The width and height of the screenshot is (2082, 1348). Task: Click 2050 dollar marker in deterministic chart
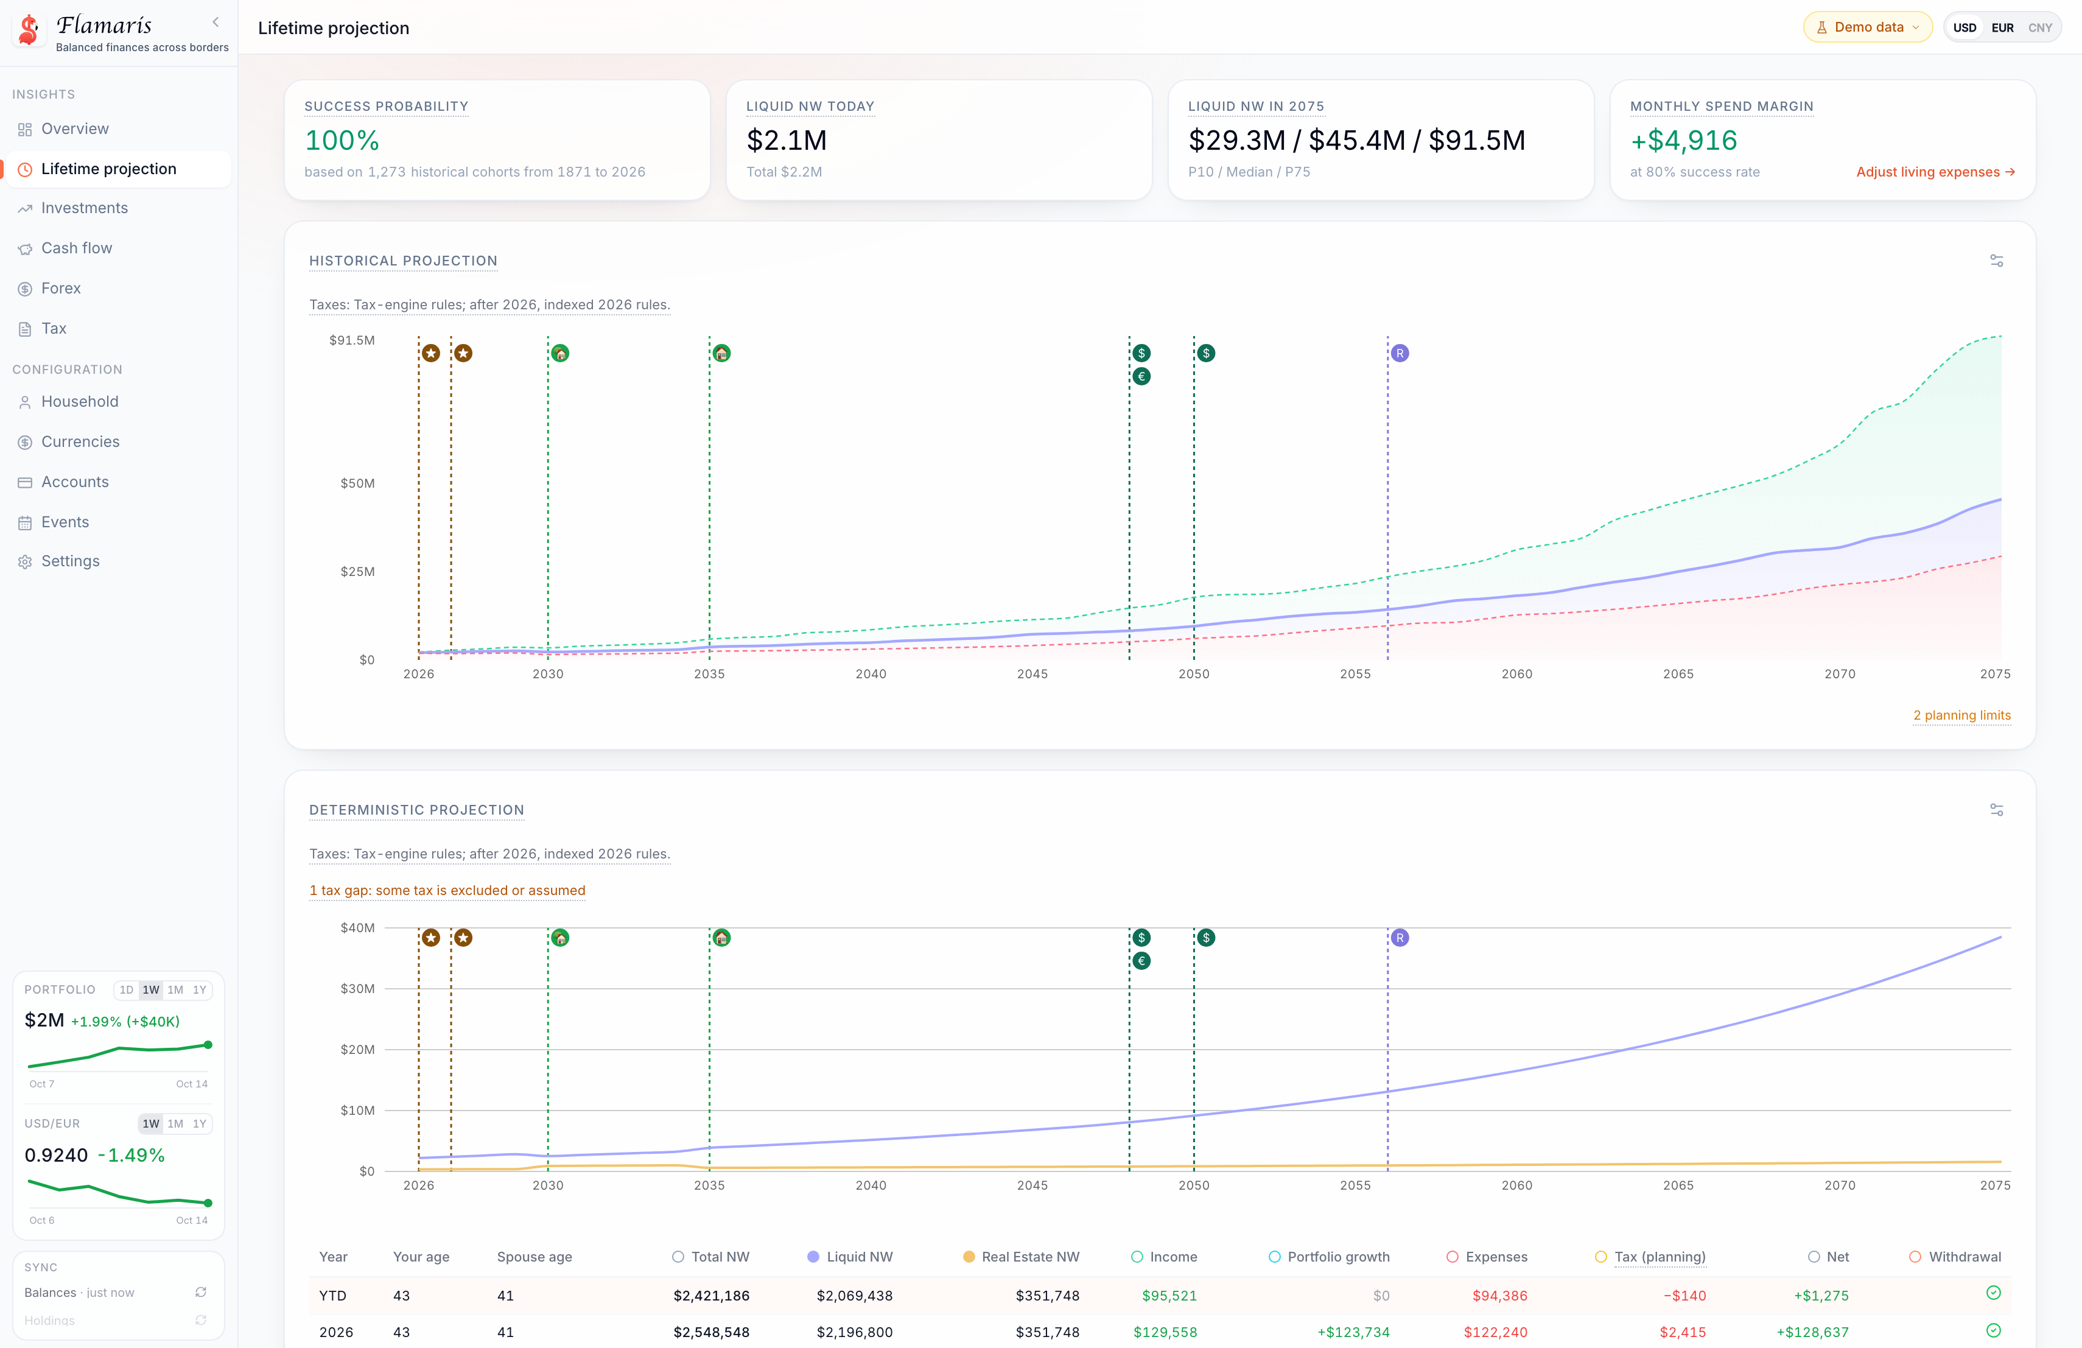pyautogui.click(x=1207, y=938)
